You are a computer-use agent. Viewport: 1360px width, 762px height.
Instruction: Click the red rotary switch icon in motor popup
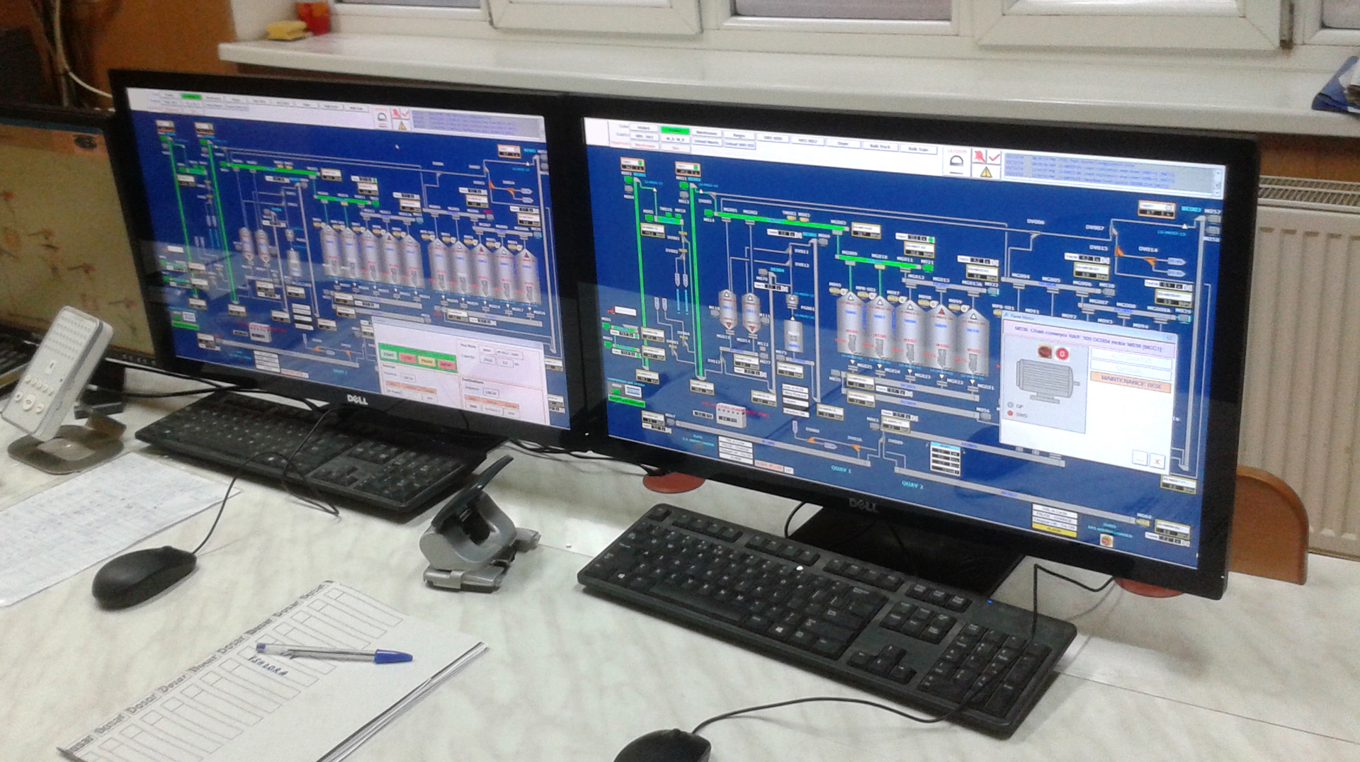point(1045,352)
